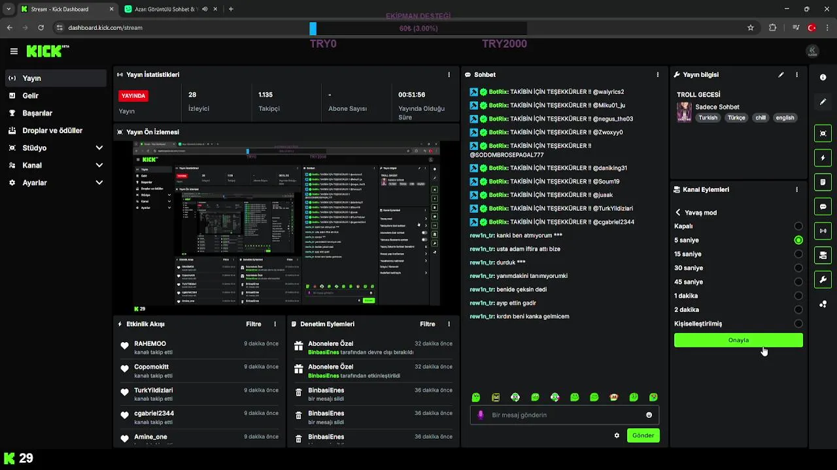Viewport: 837px width, 470px height.
Task: Expand the Stüdyo sidebar section
Action: [x=56, y=148]
